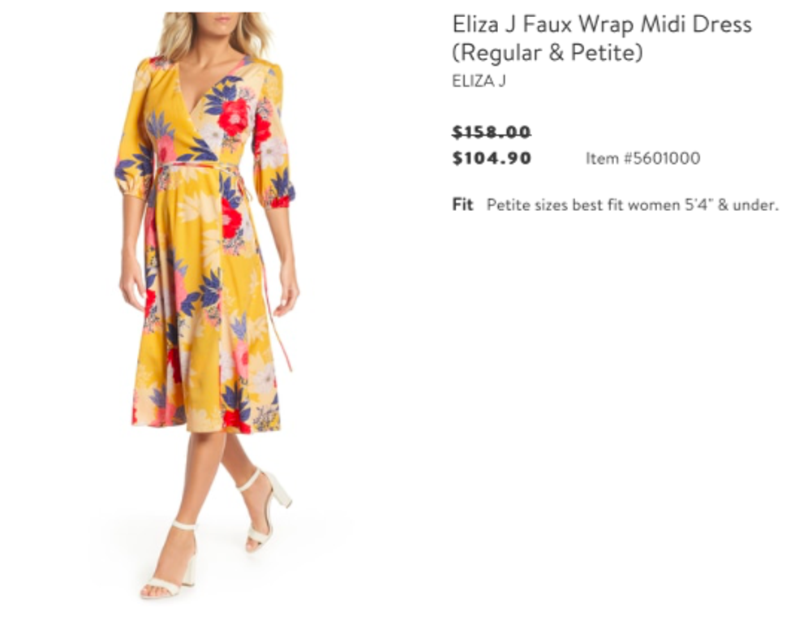Click the bold Fit label

(x=462, y=205)
